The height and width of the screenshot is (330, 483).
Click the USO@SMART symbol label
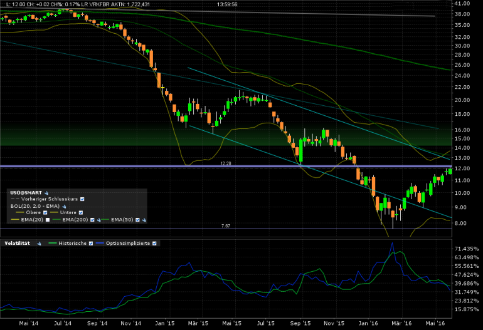(x=24, y=192)
